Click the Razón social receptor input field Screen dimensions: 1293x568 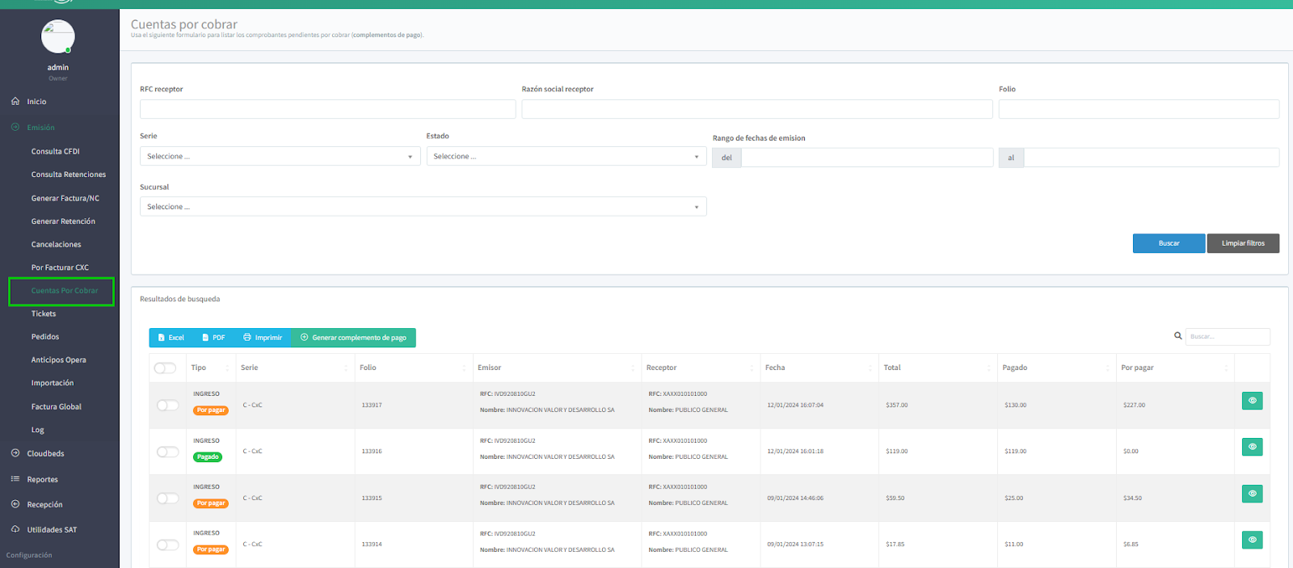coord(757,109)
